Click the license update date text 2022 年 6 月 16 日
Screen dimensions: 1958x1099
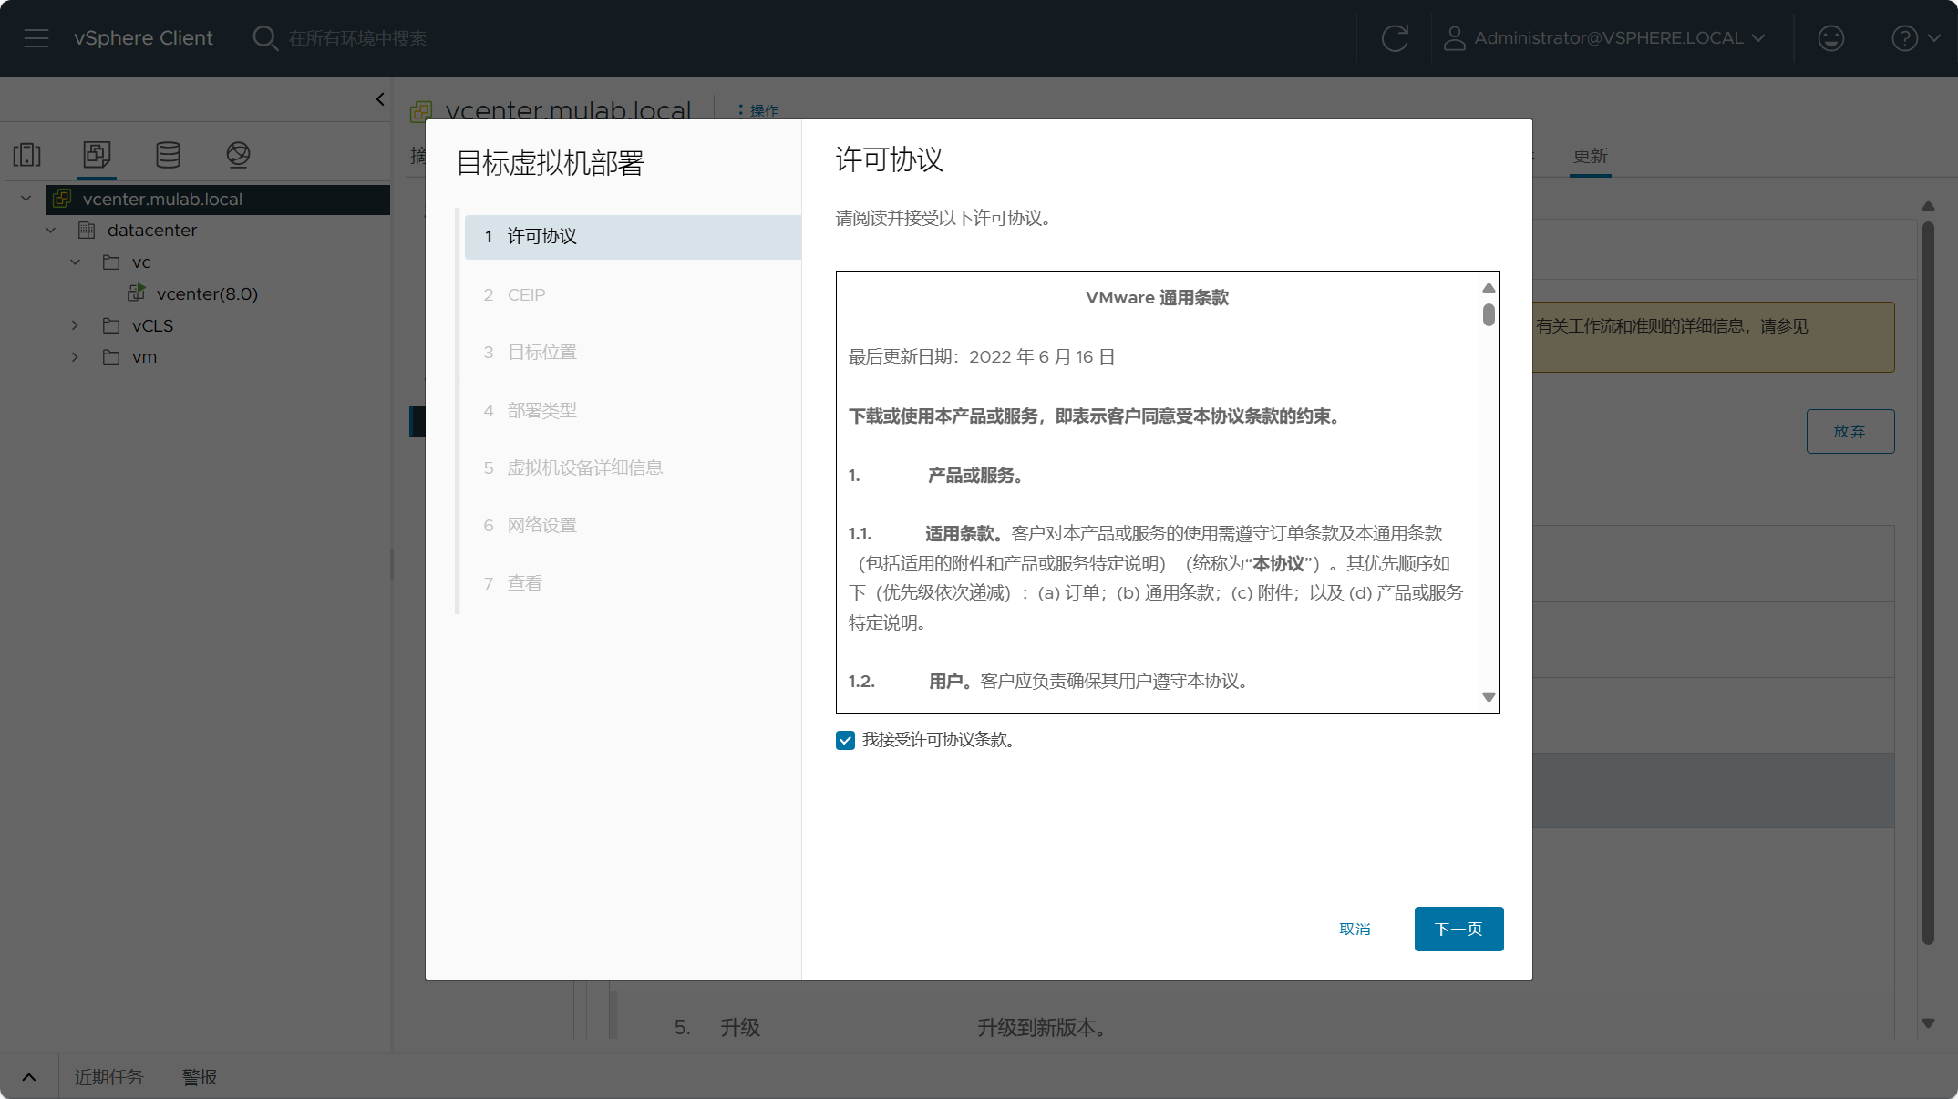pos(1042,357)
